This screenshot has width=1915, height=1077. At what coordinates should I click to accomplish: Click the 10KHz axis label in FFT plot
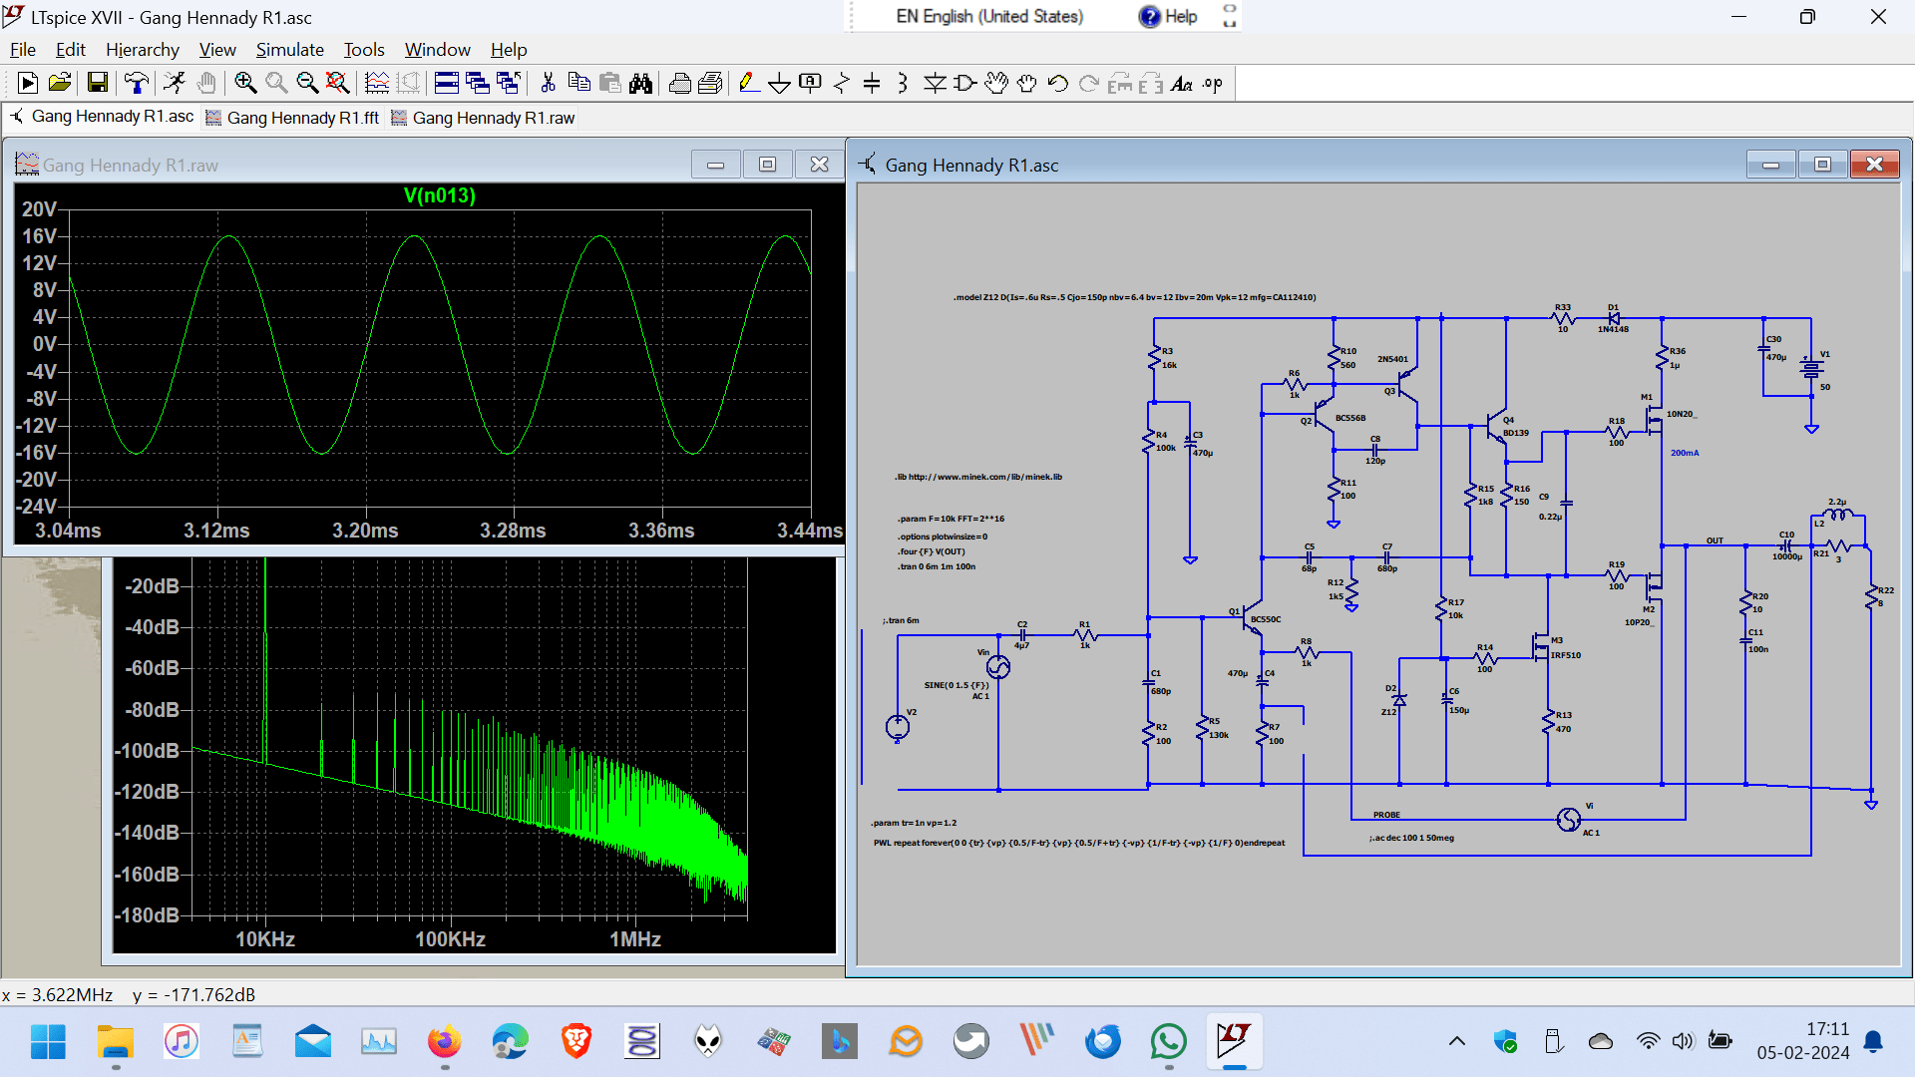pos(265,939)
